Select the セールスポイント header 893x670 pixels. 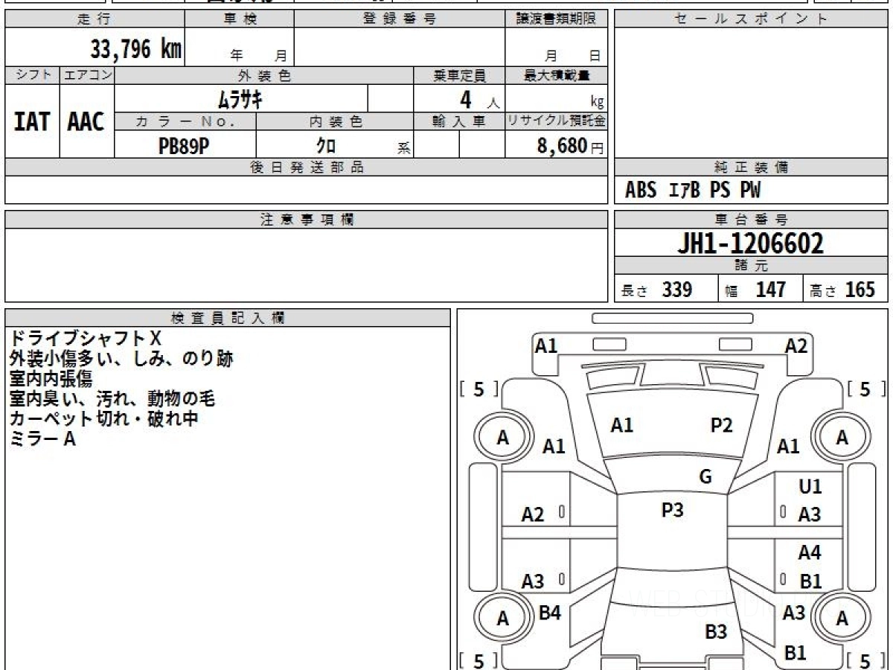751,19
